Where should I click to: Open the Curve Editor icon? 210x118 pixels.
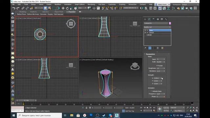(x=164, y=8)
